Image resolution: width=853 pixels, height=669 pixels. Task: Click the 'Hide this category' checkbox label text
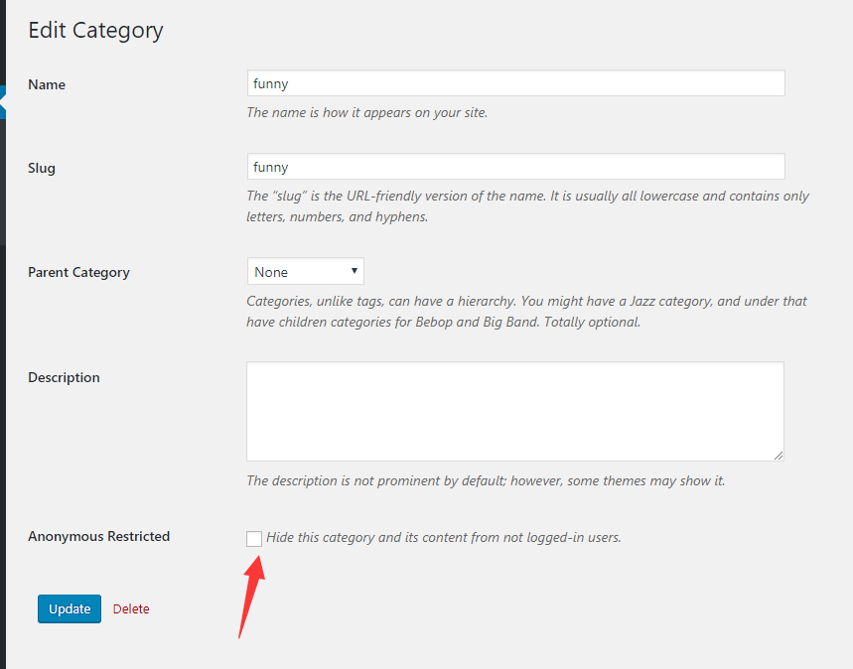click(x=443, y=537)
